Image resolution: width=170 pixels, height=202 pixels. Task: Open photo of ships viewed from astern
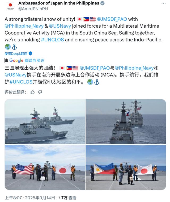click(x=126, y=121)
